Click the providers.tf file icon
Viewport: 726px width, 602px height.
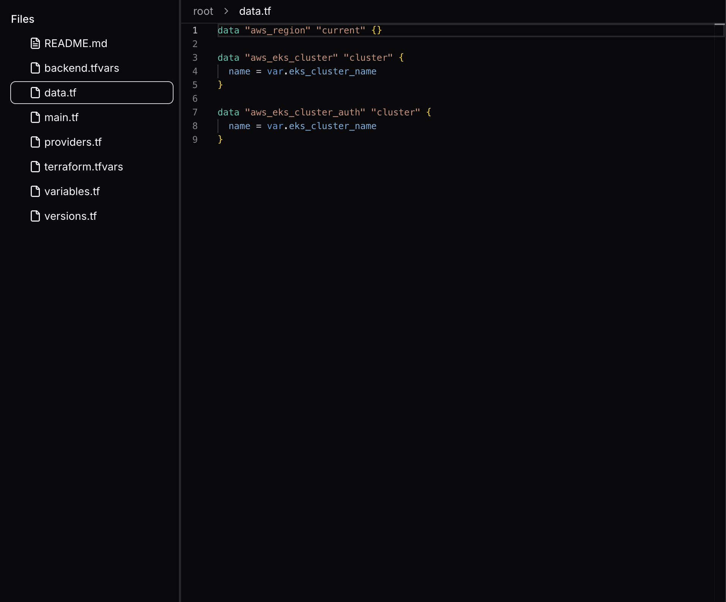click(35, 142)
